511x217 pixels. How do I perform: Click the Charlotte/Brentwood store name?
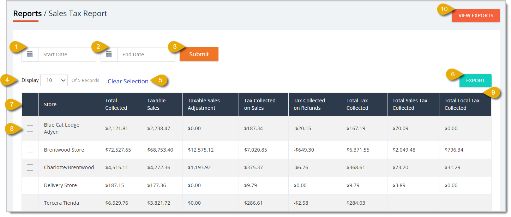[x=69, y=167]
